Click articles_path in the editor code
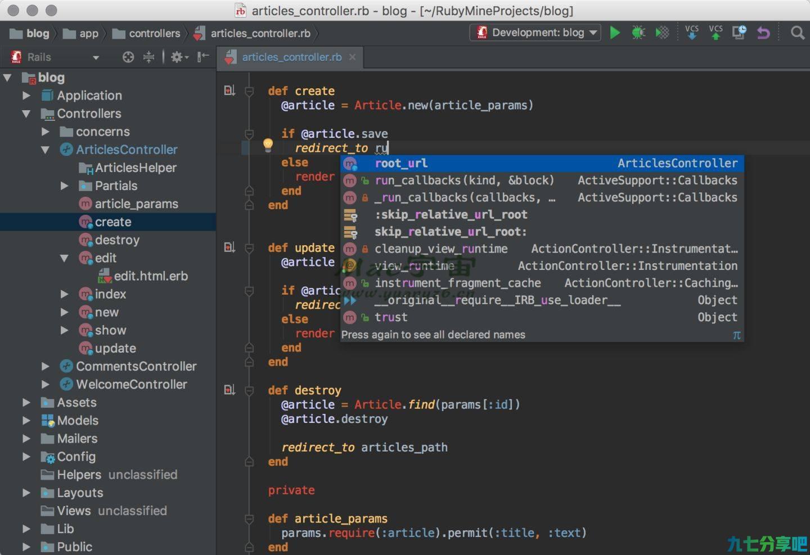810x555 pixels. click(x=404, y=447)
